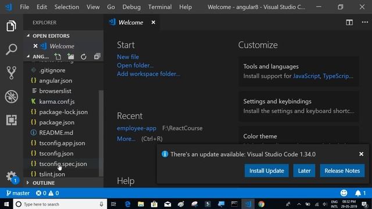This screenshot has width=372, height=209.
Task: Click the New Folder icon in explorer header
Action: pos(70,56)
